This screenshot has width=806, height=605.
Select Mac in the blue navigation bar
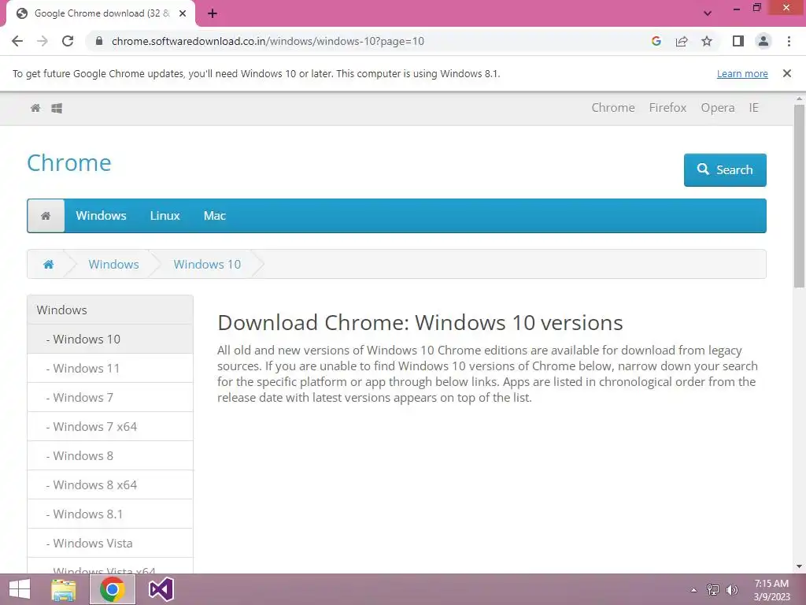pyautogui.click(x=214, y=216)
